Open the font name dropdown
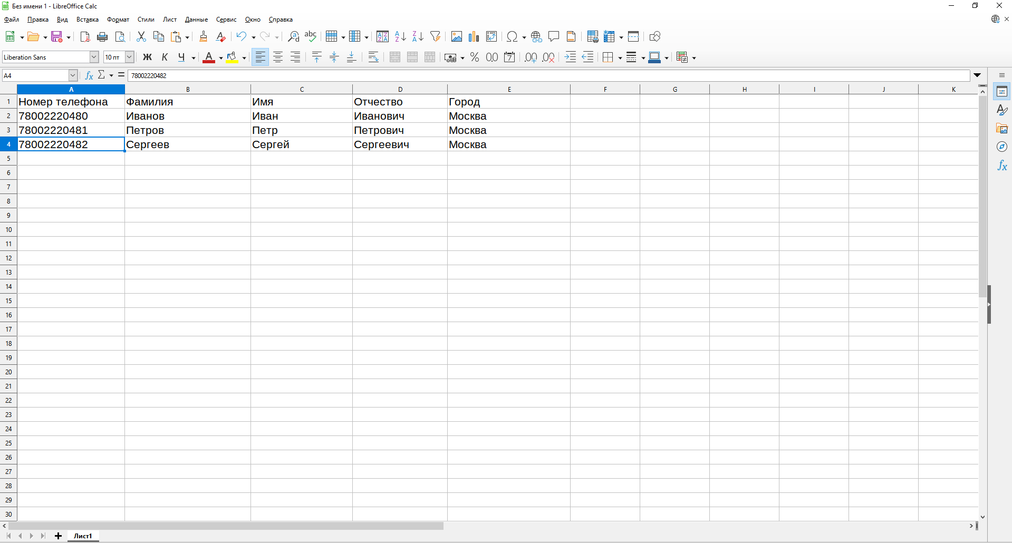Viewport: 1012px width, 543px height. [94, 57]
